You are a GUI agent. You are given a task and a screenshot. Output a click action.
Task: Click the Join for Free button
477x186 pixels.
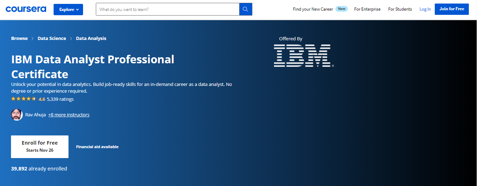tap(452, 9)
